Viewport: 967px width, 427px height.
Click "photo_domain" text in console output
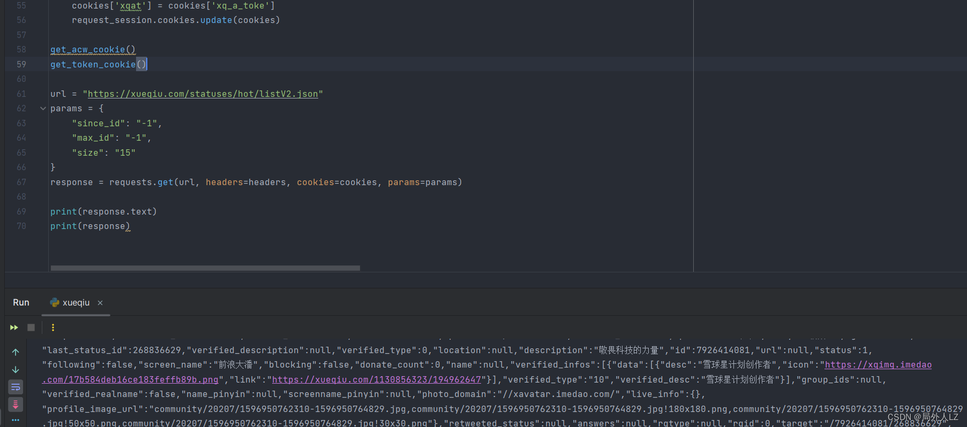coord(454,394)
